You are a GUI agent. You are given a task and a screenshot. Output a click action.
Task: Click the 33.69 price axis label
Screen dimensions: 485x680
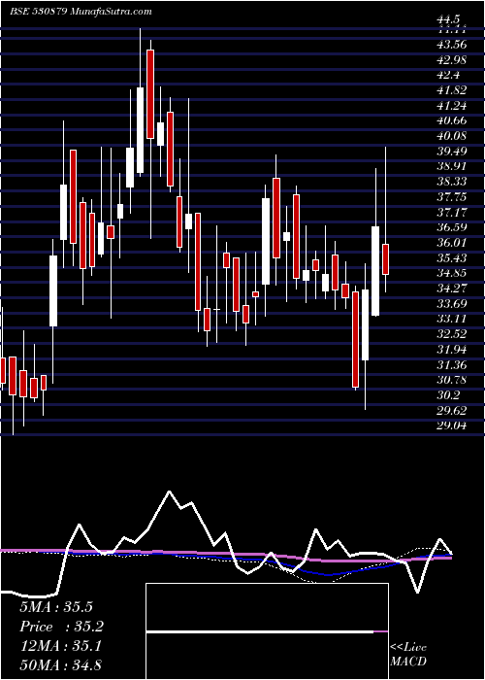pyautogui.click(x=451, y=303)
